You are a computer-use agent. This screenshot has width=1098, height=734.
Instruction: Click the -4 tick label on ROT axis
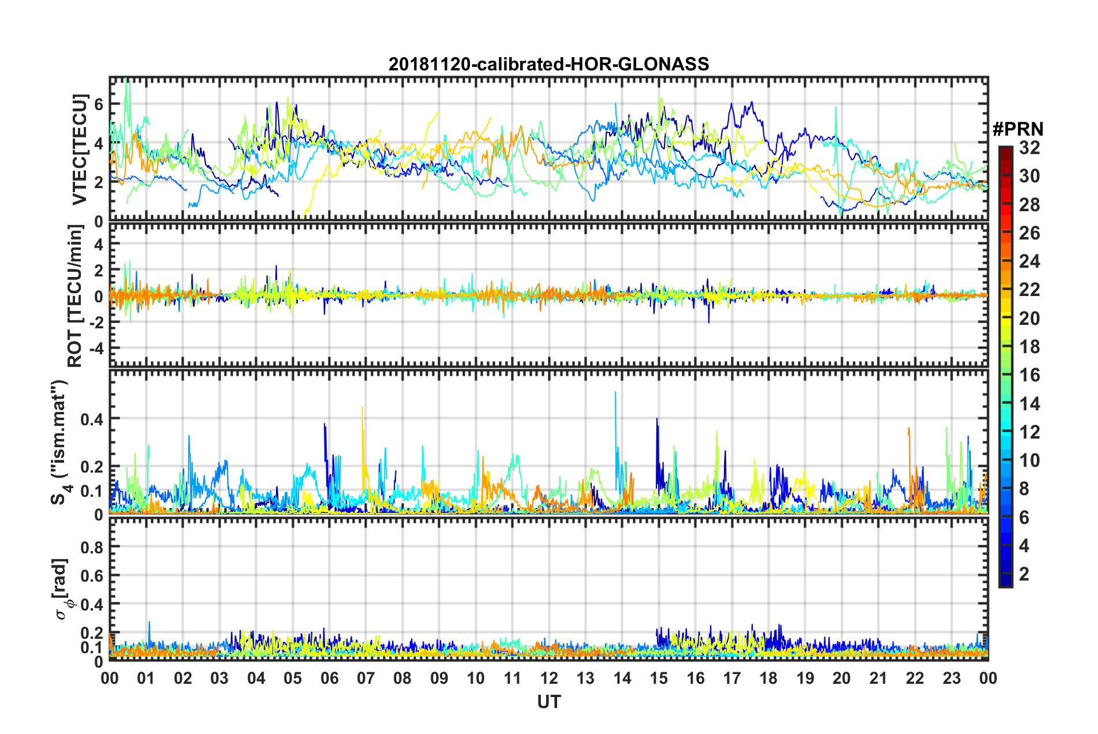pyautogui.click(x=95, y=349)
